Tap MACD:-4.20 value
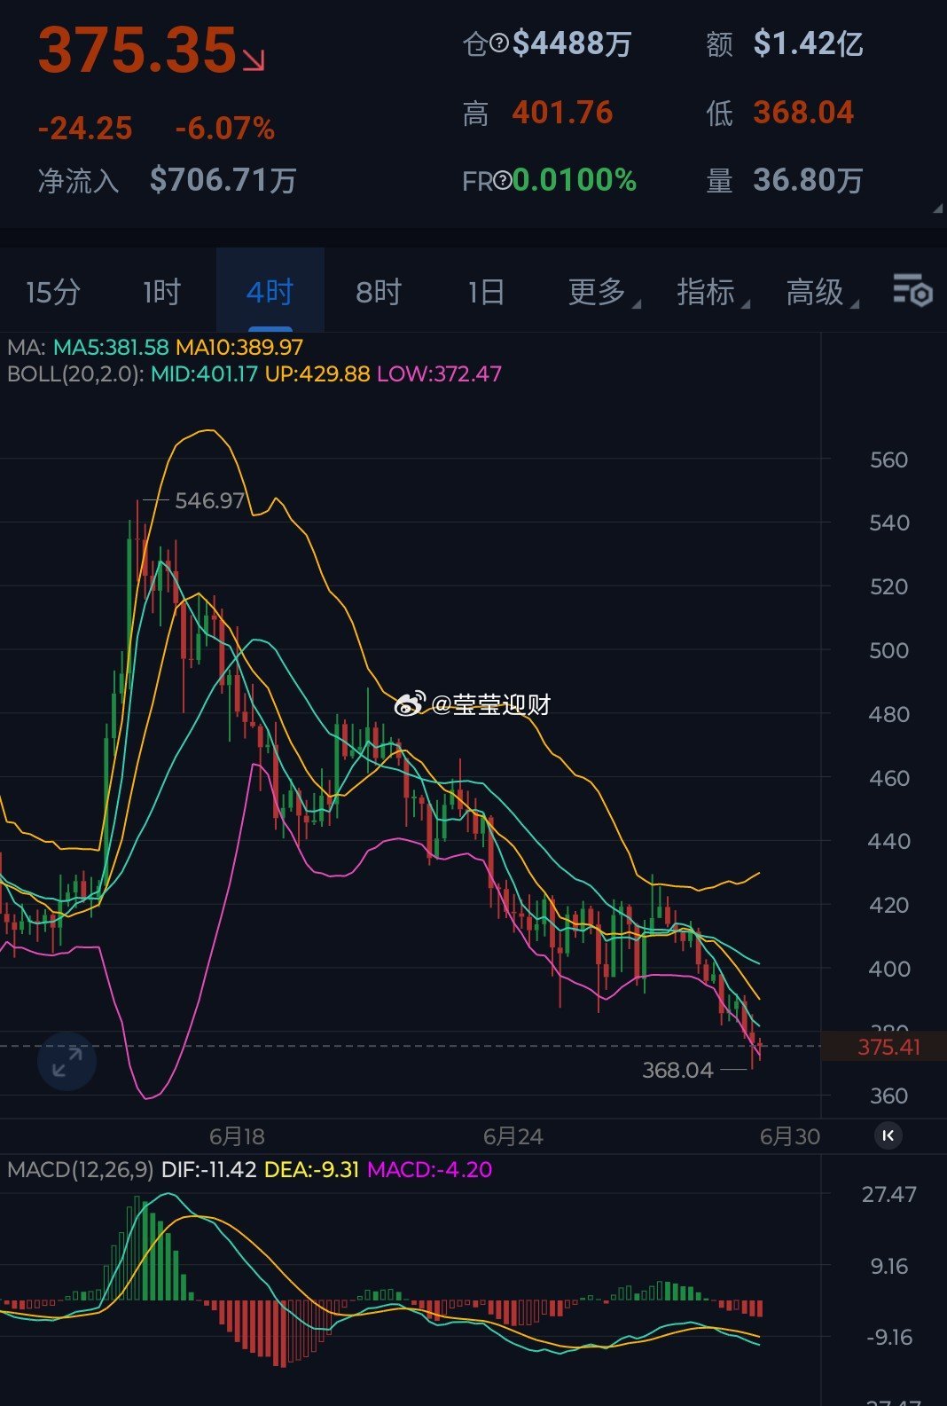 point(429,1169)
